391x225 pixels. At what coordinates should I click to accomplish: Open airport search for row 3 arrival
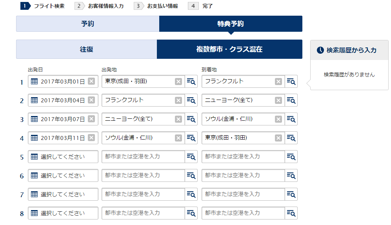[291, 119]
